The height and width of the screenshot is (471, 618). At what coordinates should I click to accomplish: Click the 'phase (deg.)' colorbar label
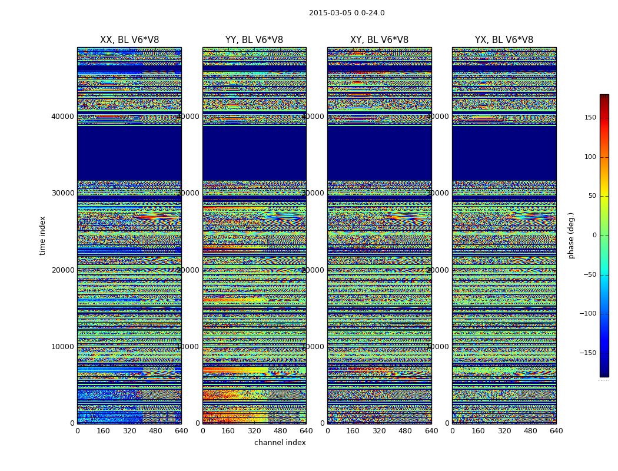tap(571, 235)
